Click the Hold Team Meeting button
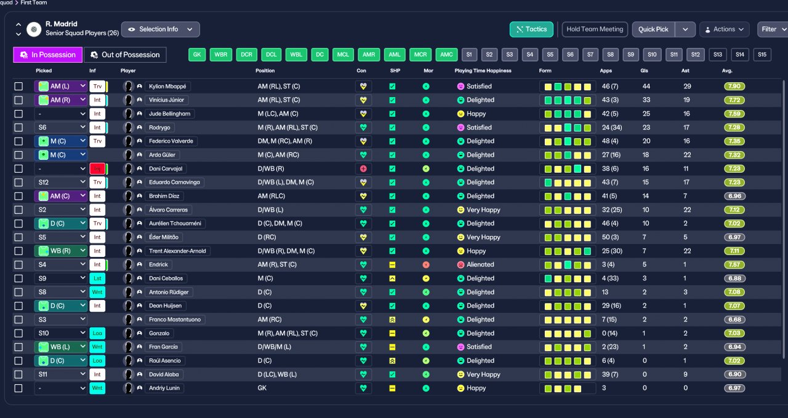Screen dimensions: 788x418 coord(595,30)
